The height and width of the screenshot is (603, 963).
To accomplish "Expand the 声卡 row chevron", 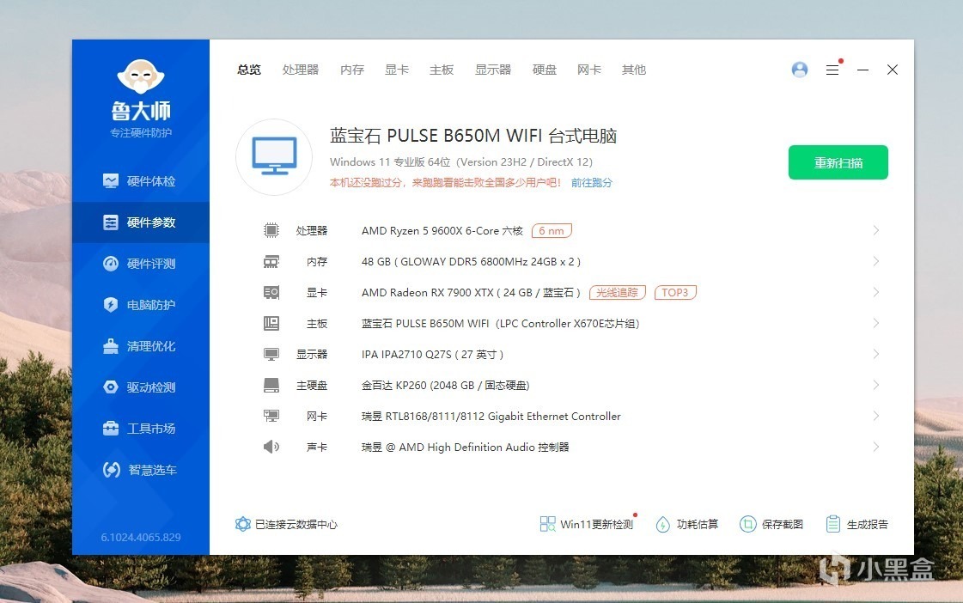I will [875, 447].
